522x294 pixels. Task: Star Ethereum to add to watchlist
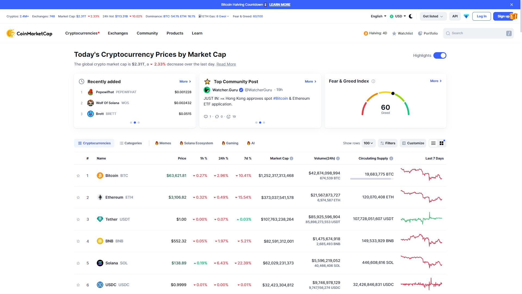pyautogui.click(x=78, y=198)
